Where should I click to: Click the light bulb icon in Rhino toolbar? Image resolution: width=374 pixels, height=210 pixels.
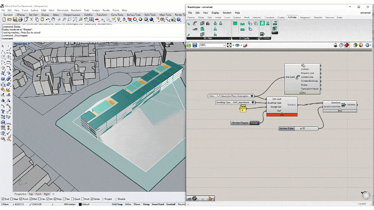[119, 19]
